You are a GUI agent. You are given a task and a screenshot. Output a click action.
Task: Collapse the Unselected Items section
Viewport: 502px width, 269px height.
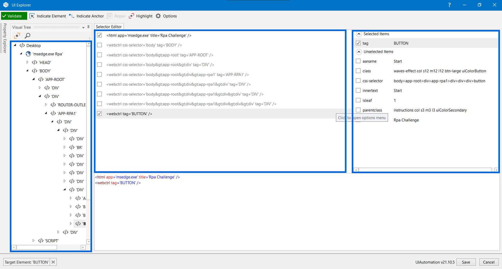click(x=359, y=52)
